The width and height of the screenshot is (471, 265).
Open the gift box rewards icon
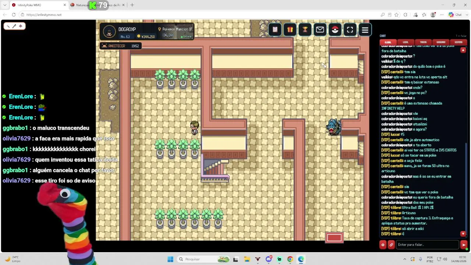click(290, 30)
